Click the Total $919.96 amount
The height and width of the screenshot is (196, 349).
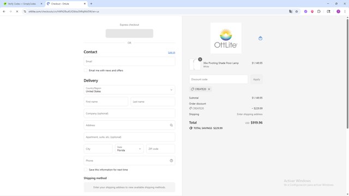point(256,122)
